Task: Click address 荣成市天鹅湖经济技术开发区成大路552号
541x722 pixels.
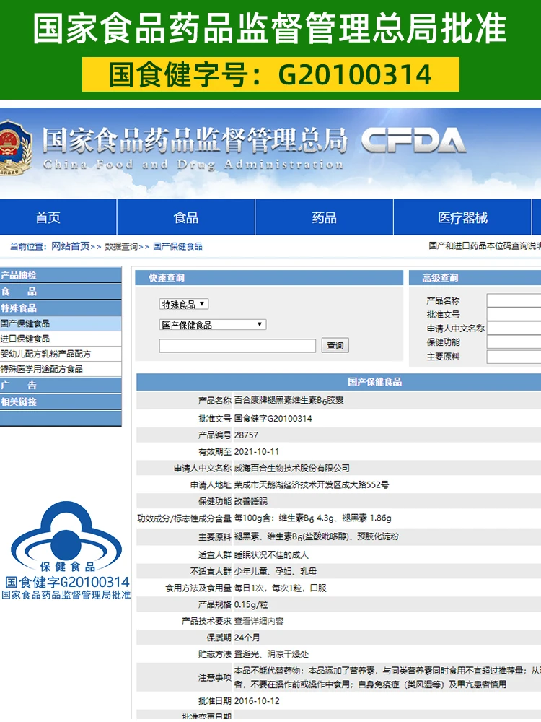Action: [x=312, y=485]
